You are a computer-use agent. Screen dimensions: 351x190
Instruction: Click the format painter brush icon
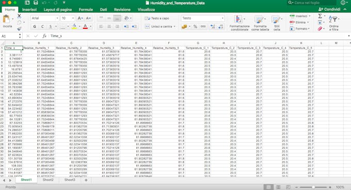pyautogui.click(x=19, y=28)
